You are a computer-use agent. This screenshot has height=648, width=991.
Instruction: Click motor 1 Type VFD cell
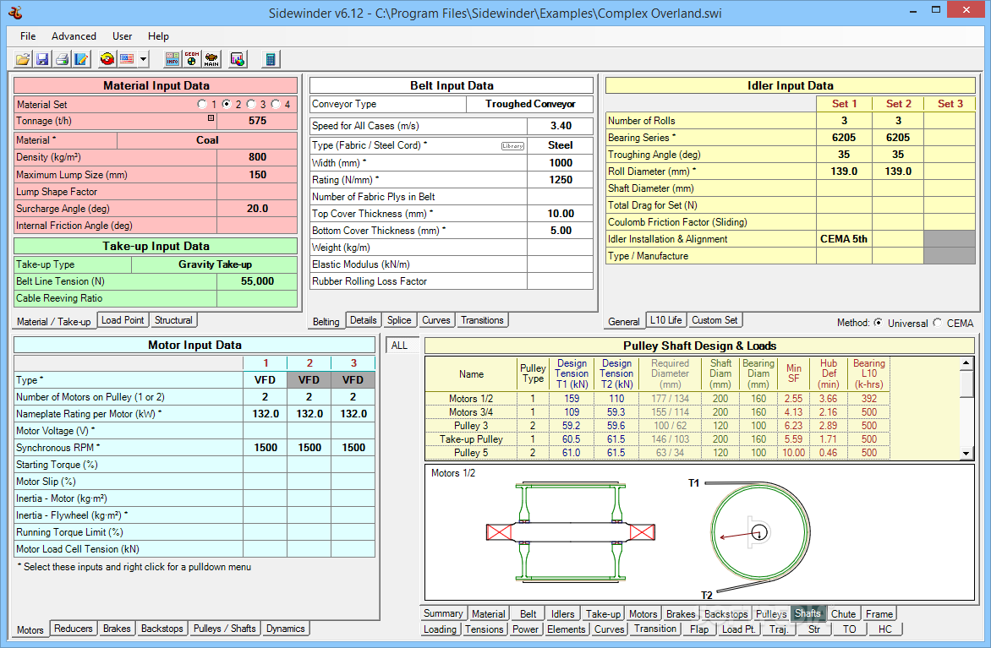pyautogui.click(x=265, y=379)
